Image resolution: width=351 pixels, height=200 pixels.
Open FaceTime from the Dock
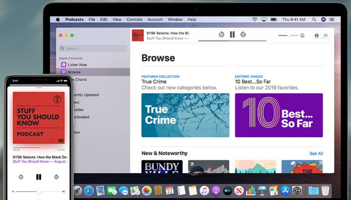112,191
